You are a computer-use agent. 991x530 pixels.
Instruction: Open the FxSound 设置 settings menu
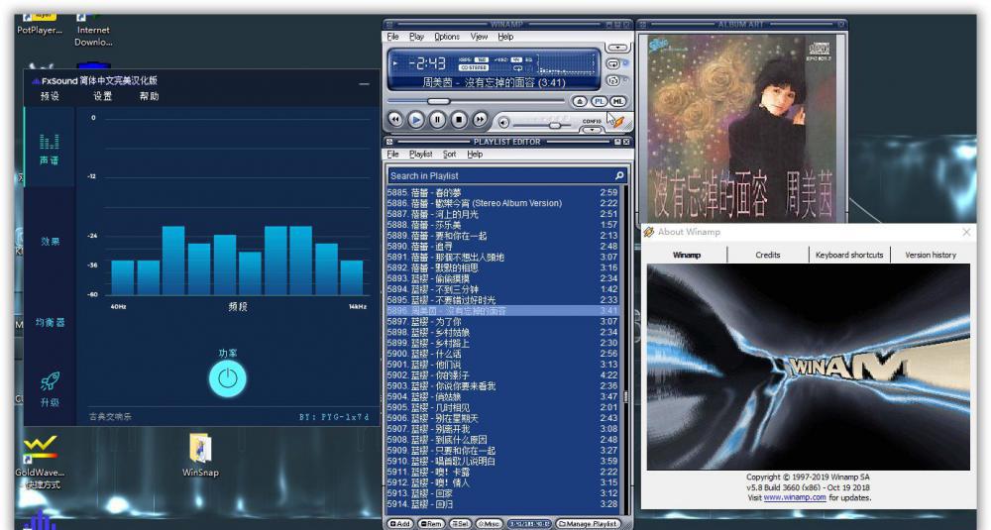tap(103, 96)
